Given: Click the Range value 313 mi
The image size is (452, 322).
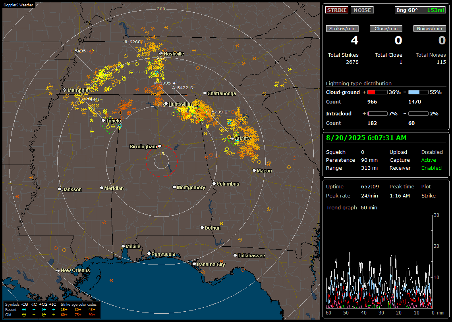Looking at the screenshot, I should (369, 168).
